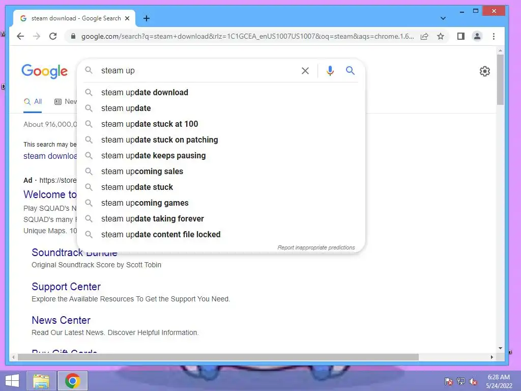Click the horizontal scroll left arrow
Image resolution: width=521 pixels, height=391 pixels.
[13, 357]
